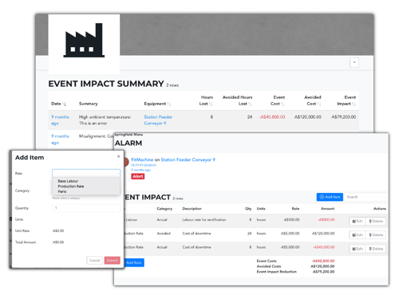Click the Description column header in Alarm

[192, 209]
